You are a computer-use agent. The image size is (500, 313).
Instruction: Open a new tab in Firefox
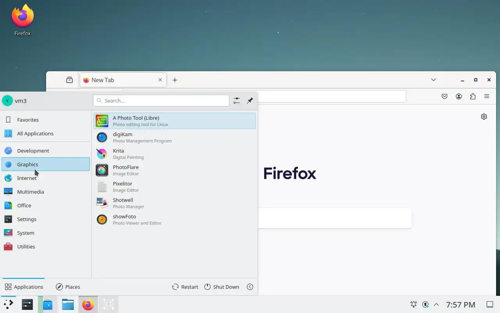coord(175,80)
